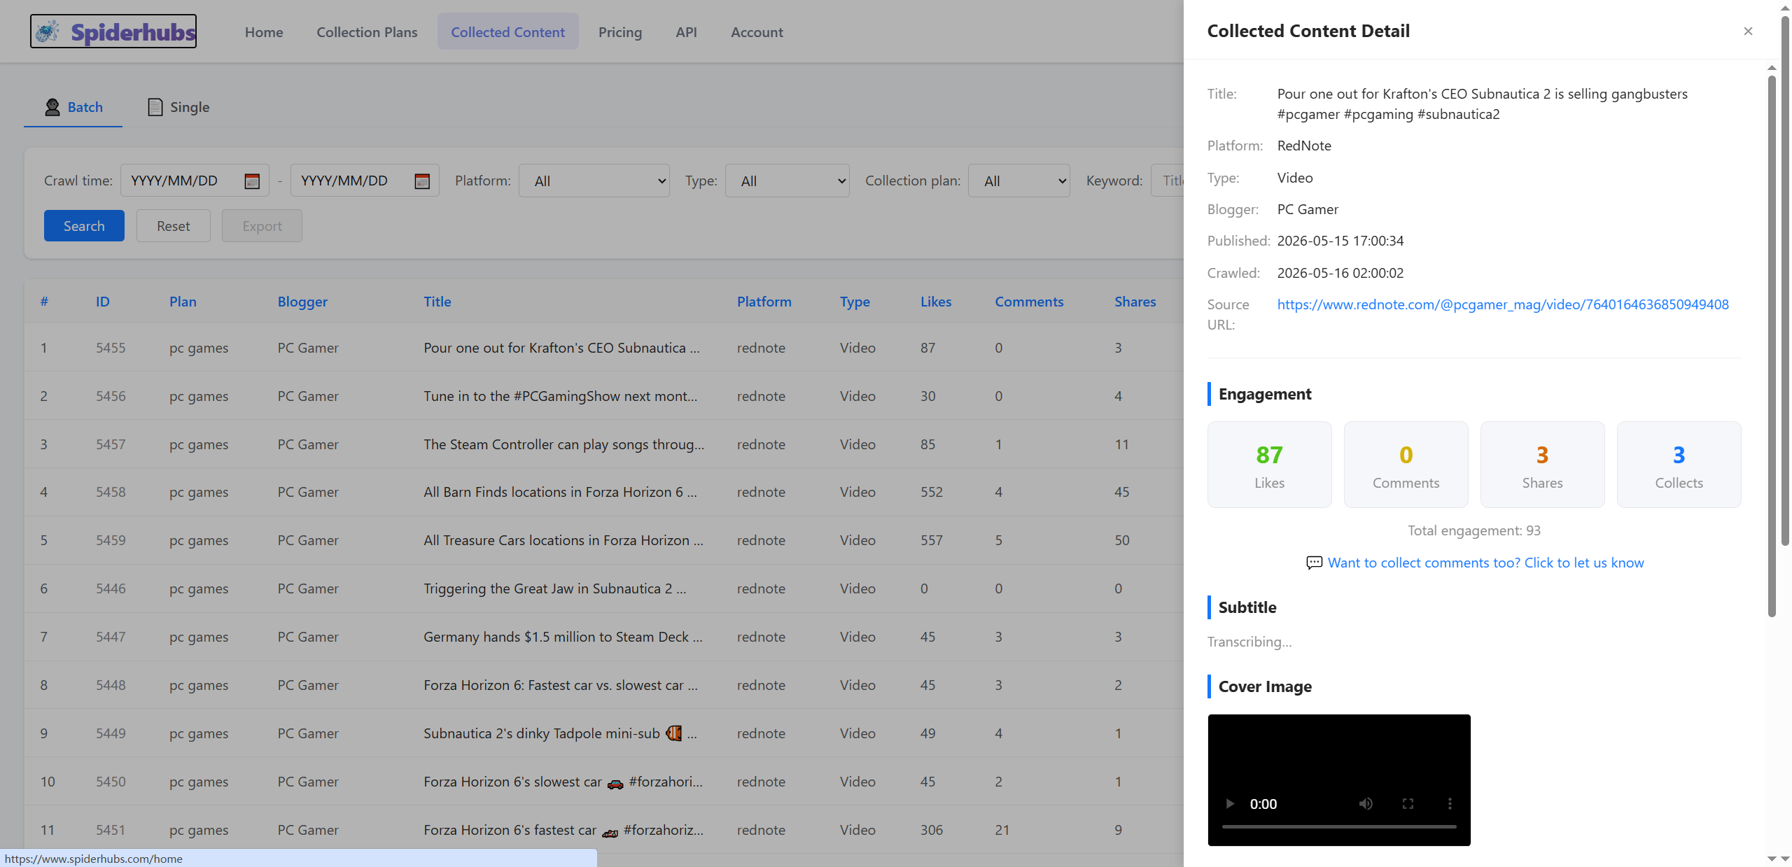Click the Export button

(262, 226)
